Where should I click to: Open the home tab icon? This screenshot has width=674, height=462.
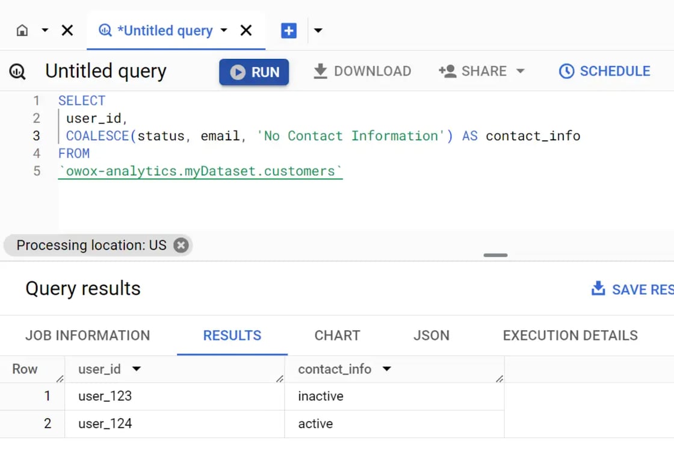pos(22,31)
